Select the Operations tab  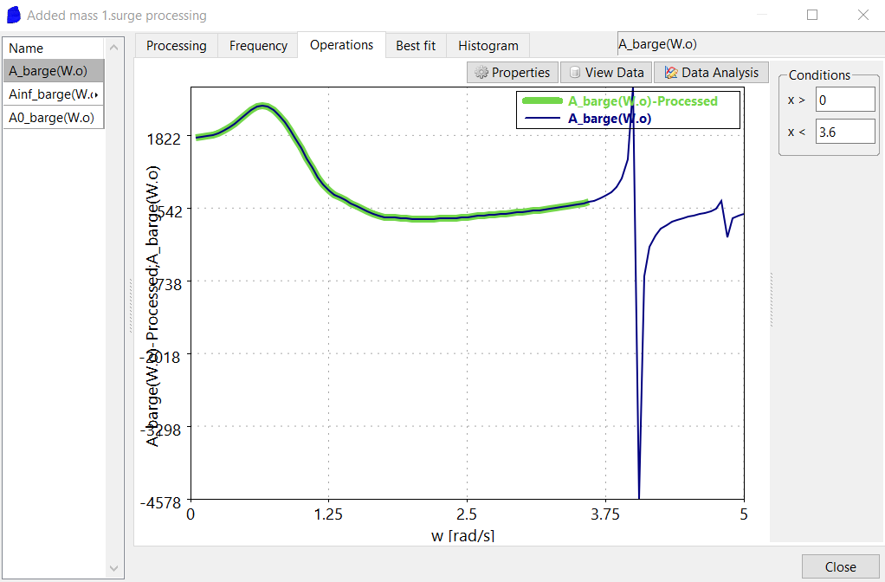point(341,45)
